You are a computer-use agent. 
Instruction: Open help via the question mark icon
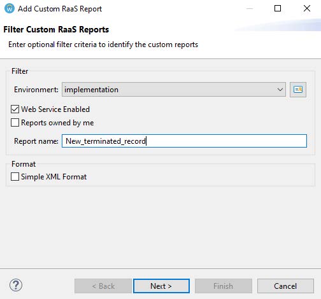[x=16, y=285]
